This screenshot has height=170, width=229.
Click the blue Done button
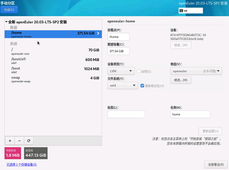9,10
